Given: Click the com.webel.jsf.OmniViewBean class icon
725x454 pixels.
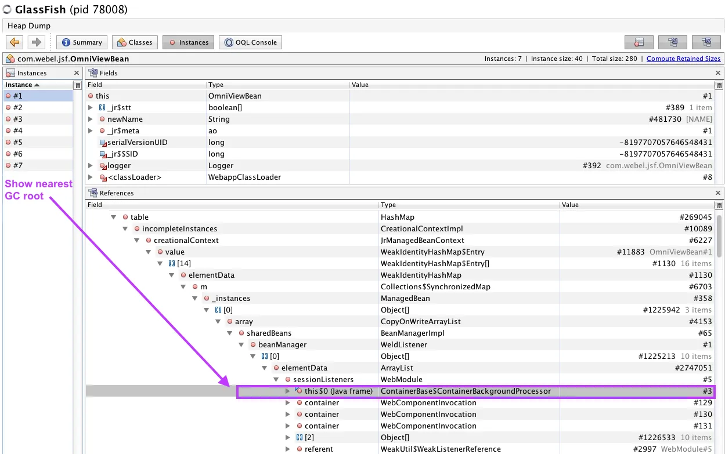Looking at the screenshot, I should 10,59.
